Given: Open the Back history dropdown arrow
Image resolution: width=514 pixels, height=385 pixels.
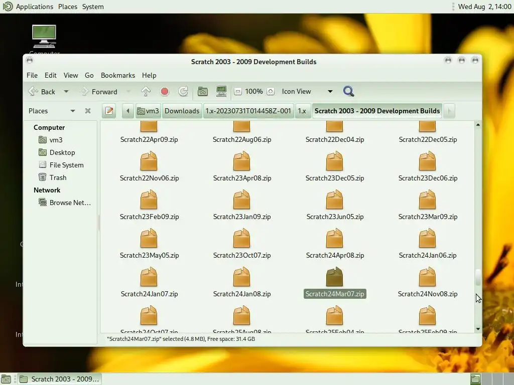Looking at the screenshot, I should tap(66, 91).
